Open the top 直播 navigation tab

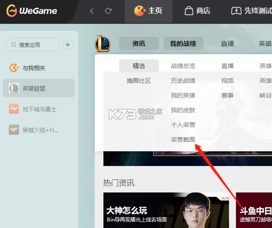(227, 43)
